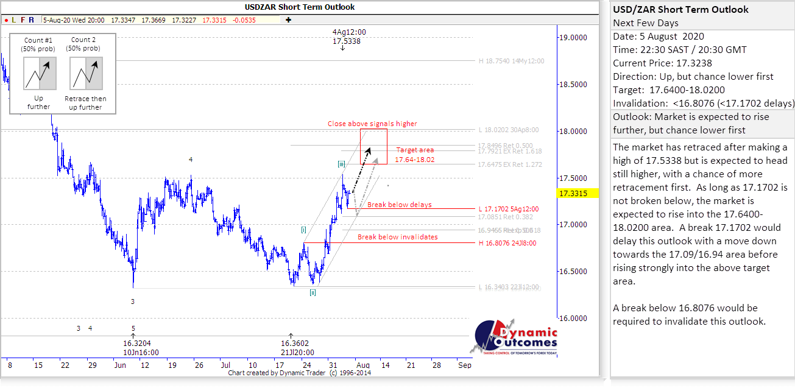Image resolution: width=795 pixels, height=388 pixels.
Task: Click the 17.5338 high annotation
Action: 347,41
